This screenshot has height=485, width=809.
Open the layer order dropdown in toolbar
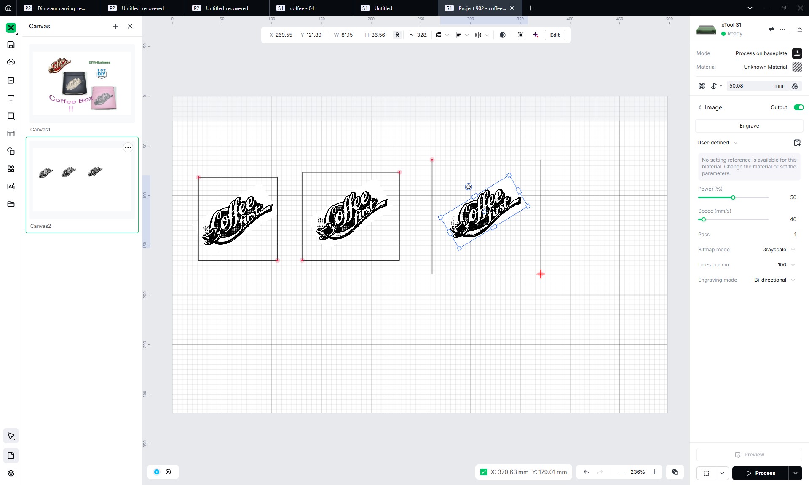(442, 35)
